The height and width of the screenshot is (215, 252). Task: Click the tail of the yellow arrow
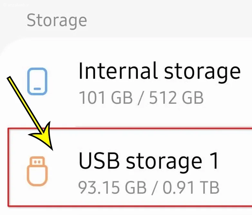(10, 79)
